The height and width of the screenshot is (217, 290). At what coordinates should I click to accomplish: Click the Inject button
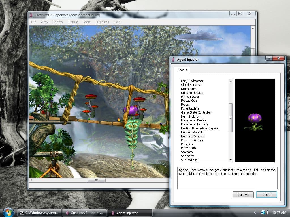click(266, 194)
